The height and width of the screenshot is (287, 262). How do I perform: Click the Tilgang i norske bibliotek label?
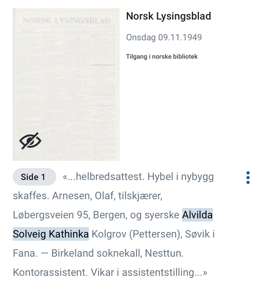click(162, 56)
